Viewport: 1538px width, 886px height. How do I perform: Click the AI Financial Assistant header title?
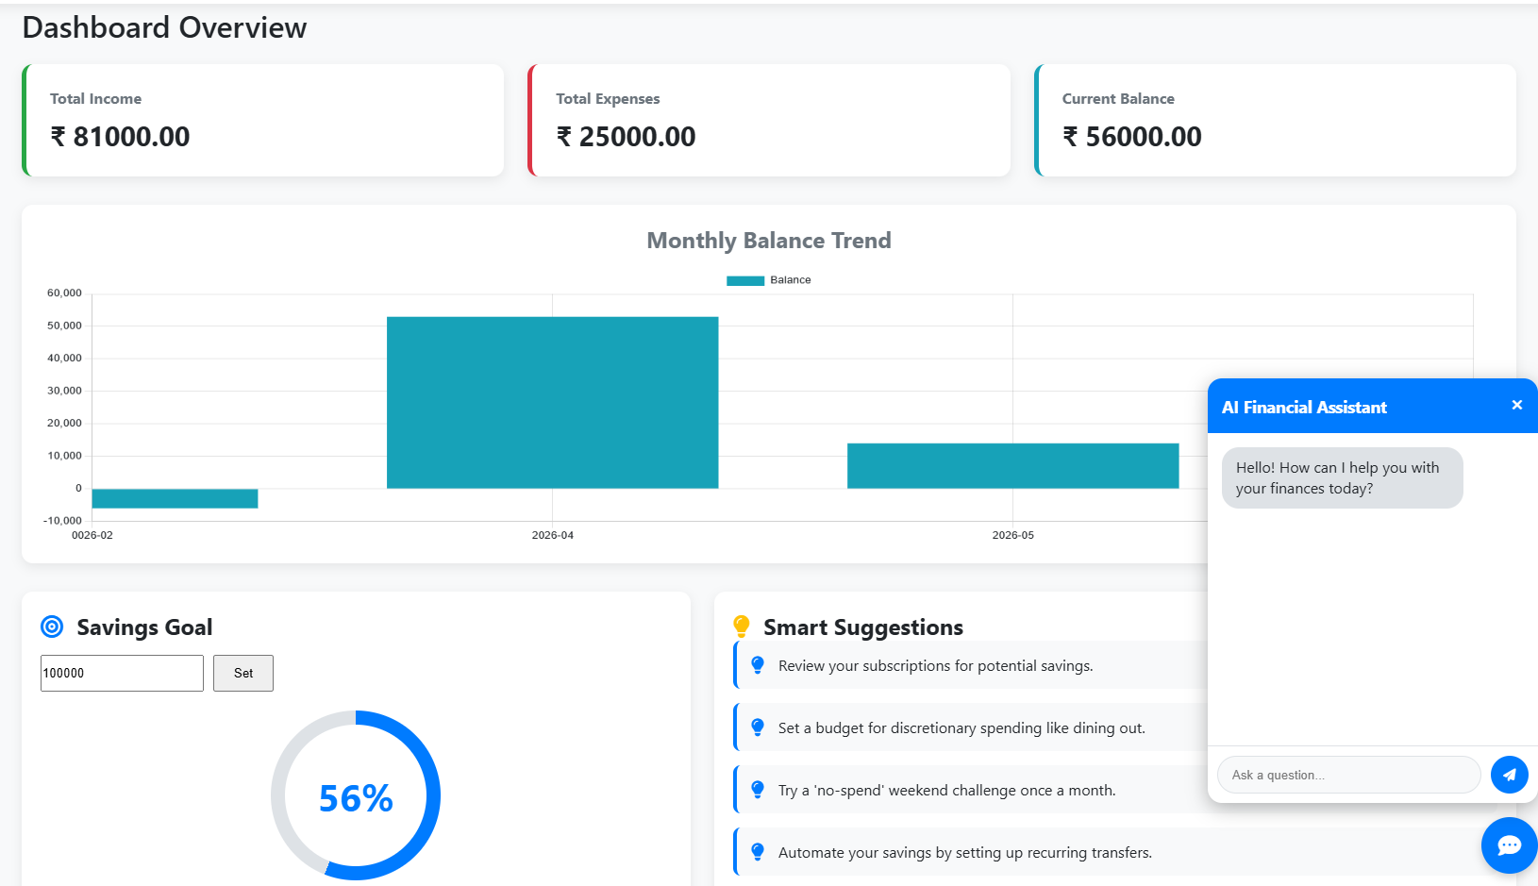1304,408
